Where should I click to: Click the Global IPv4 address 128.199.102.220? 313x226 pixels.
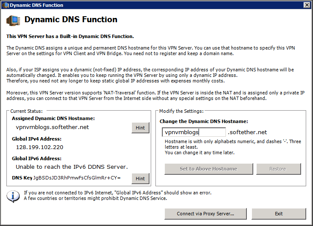pyautogui.click(x=39, y=147)
